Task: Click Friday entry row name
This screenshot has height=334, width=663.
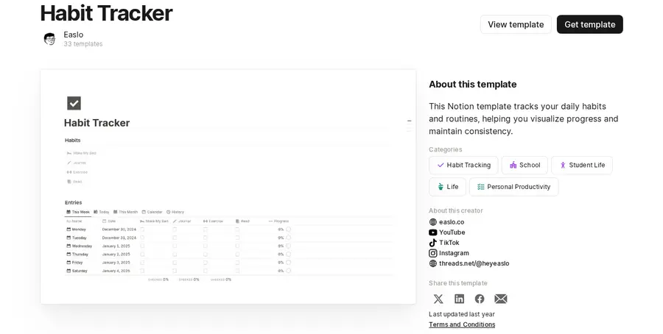Action: coord(75,262)
